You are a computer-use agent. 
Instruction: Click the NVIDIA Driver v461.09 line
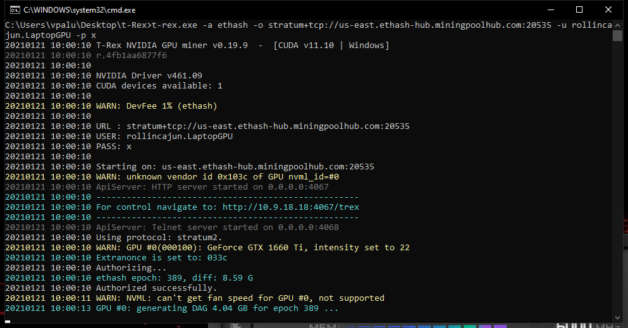pos(104,76)
